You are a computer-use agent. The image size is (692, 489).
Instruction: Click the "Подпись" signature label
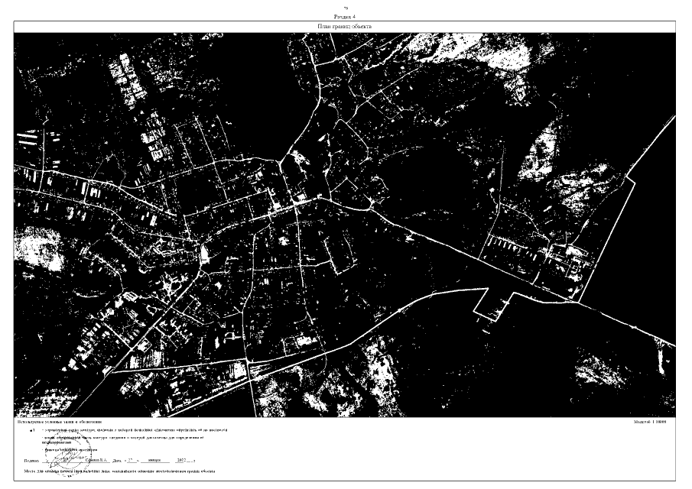(31, 461)
